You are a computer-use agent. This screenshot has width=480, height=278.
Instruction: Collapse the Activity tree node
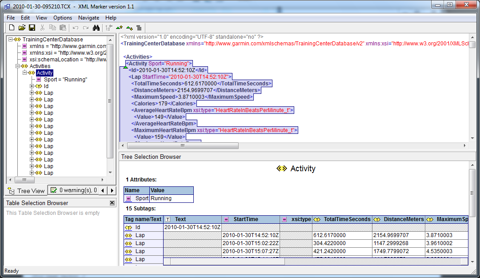pyautogui.click(x=25, y=73)
